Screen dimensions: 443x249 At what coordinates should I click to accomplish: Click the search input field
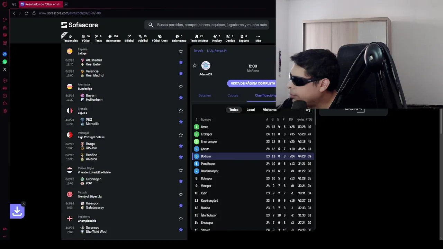pyautogui.click(x=212, y=25)
